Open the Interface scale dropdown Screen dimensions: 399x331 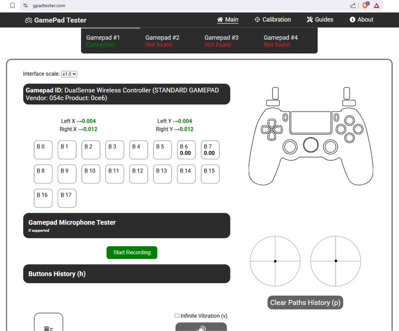click(69, 74)
